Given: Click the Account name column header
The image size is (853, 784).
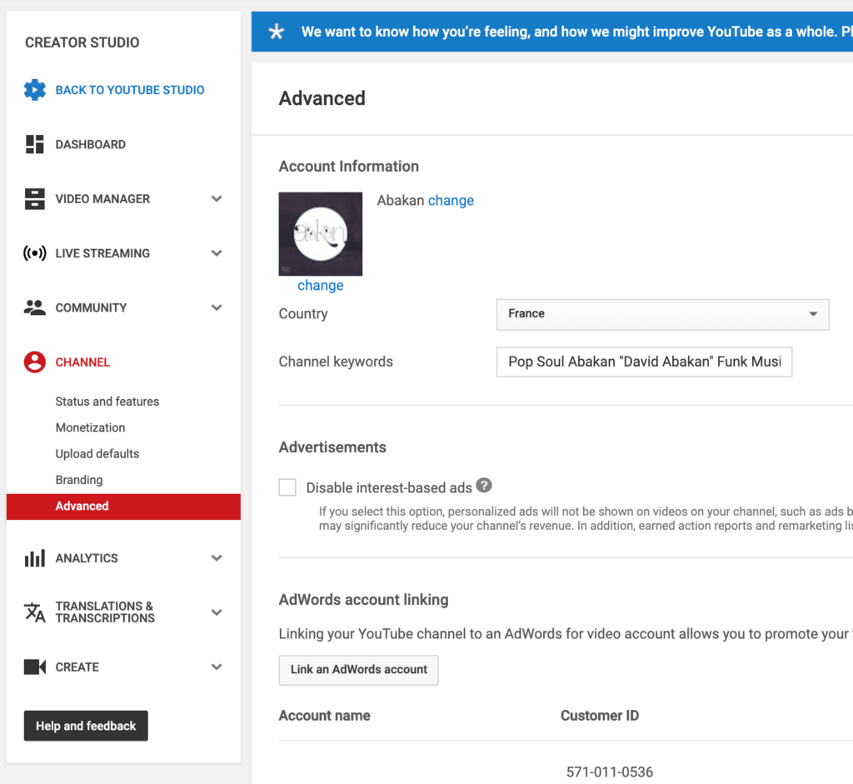Looking at the screenshot, I should pyautogui.click(x=325, y=716).
